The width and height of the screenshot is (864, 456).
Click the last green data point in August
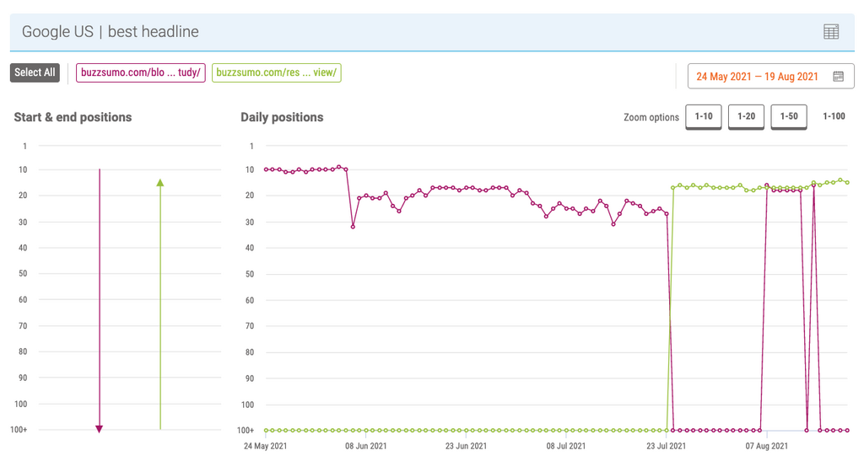[x=847, y=182]
